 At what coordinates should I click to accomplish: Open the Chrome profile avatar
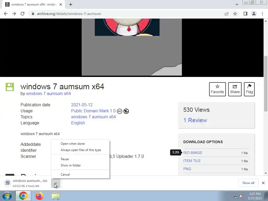[254, 14]
